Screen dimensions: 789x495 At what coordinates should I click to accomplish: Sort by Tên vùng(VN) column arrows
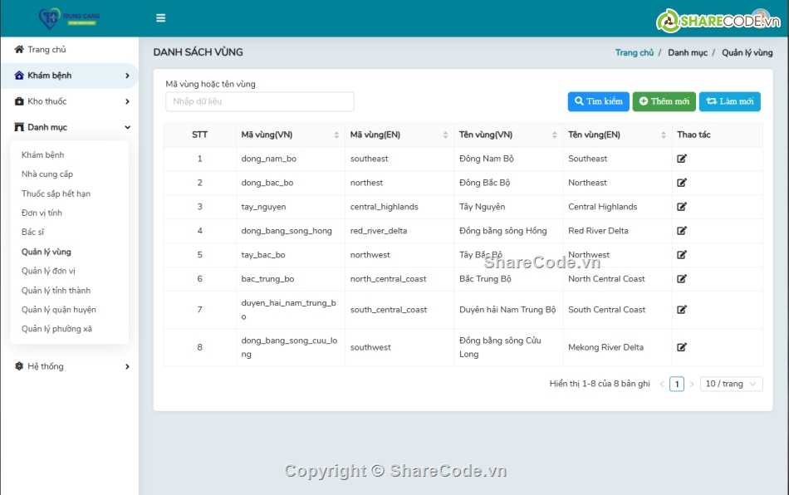[555, 135]
